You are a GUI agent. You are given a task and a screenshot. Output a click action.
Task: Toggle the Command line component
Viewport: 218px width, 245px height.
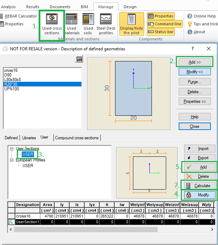click(x=164, y=24)
